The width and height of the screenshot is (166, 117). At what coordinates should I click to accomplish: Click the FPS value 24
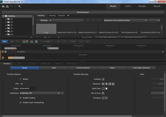(x=22, y=84)
